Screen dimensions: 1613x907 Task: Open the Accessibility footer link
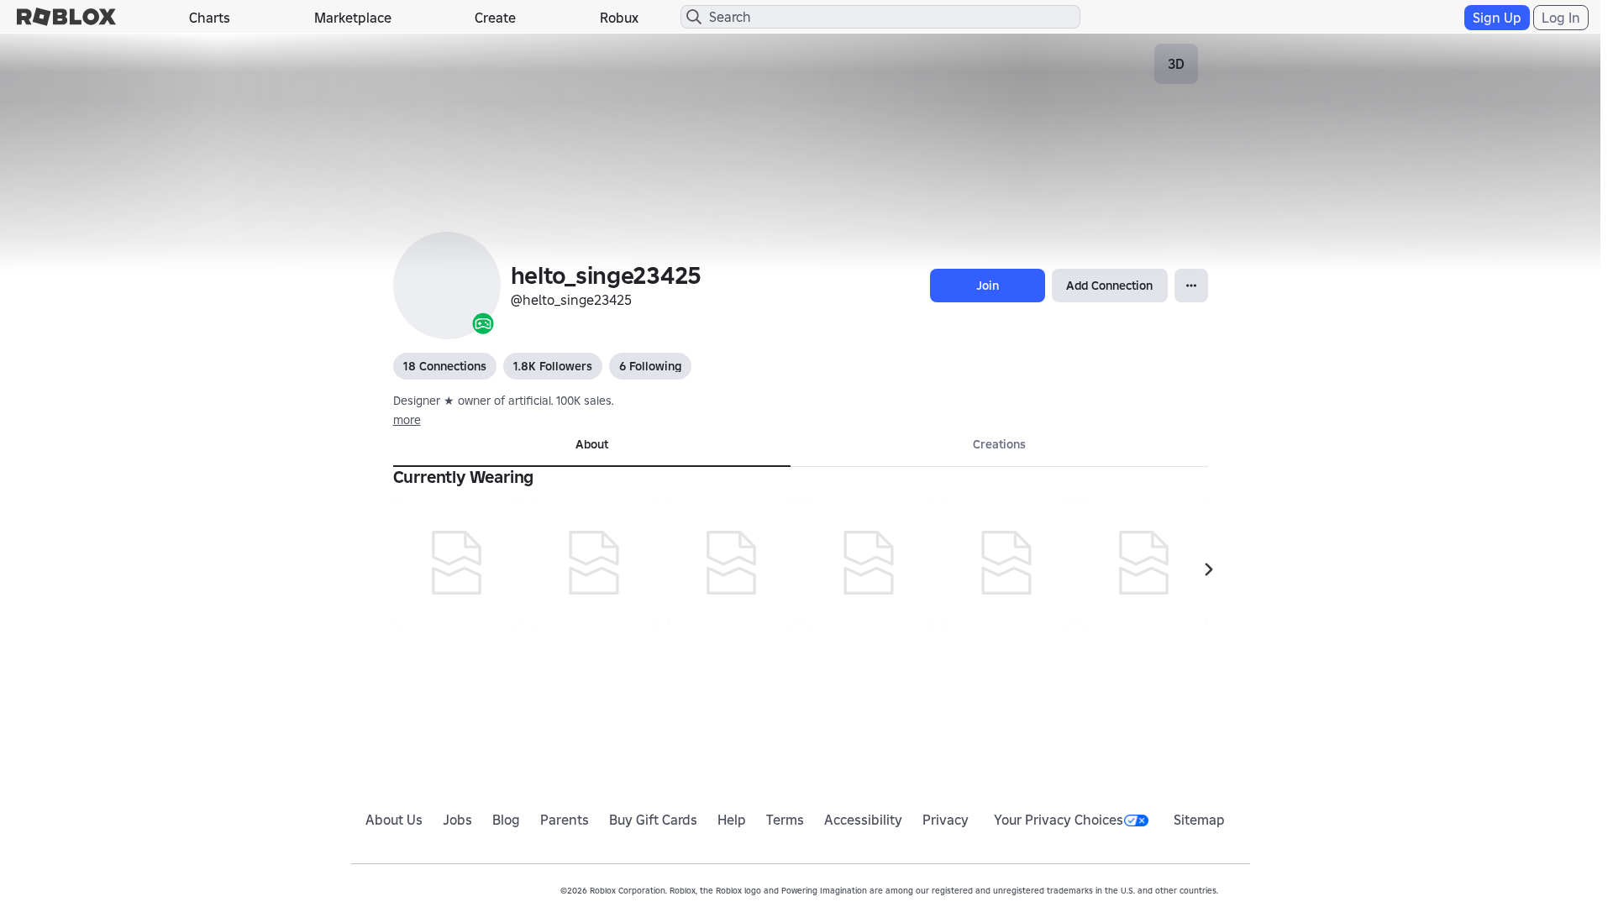point(863,820)
